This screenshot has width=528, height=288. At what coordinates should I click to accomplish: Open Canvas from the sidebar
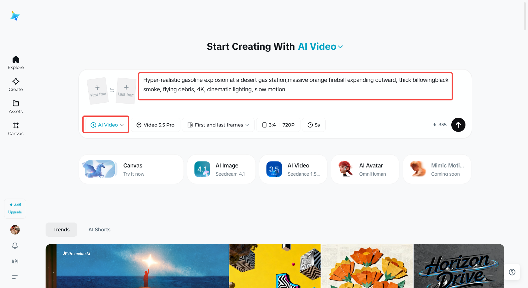[15, 128]
